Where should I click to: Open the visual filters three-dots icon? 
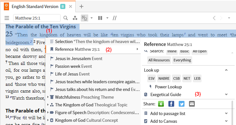75,18
